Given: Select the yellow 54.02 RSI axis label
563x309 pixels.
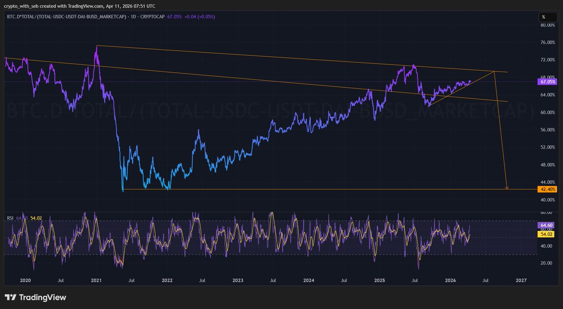Looking at the screenshot, I should (547, 234).
